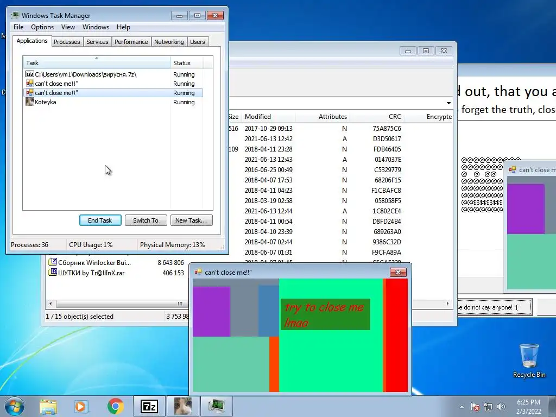Click purple panel in front can't close me window
Viewport: 556px width, 417px height.
point(211,311)
